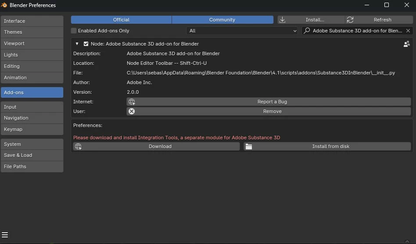Viewport: 416px width, 244px height.
Task: Click the red Integration Tools warning text
Action: 177,138
